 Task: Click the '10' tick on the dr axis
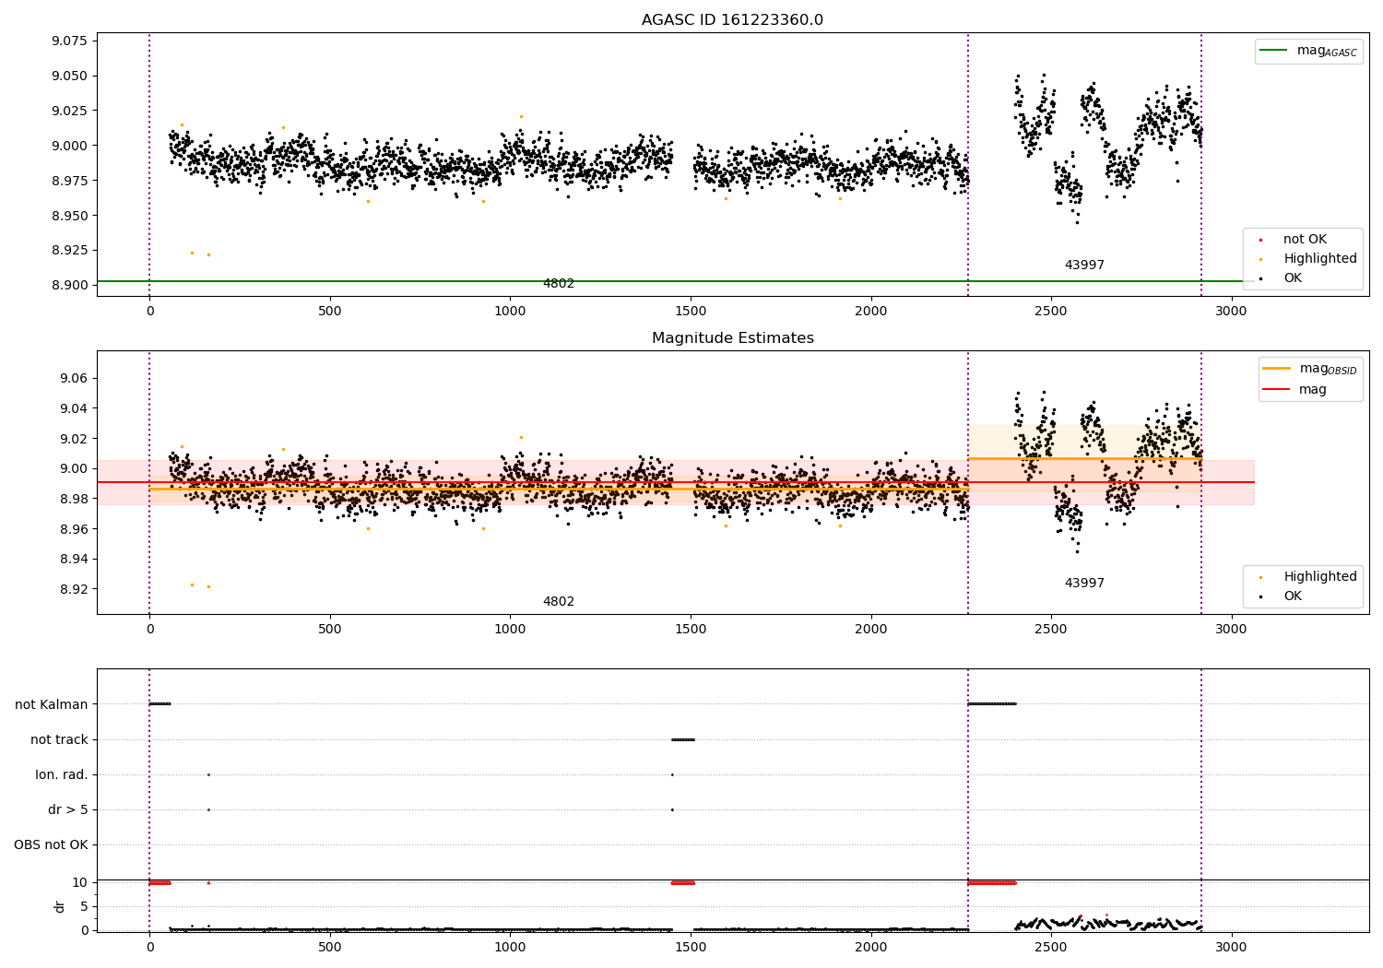click(80, 883)
